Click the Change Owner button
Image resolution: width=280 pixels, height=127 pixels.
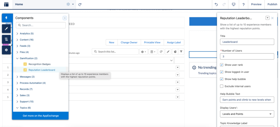coord(129,42)
